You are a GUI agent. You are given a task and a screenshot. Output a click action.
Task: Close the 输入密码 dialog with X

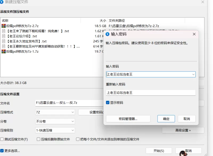coord(194,34)
